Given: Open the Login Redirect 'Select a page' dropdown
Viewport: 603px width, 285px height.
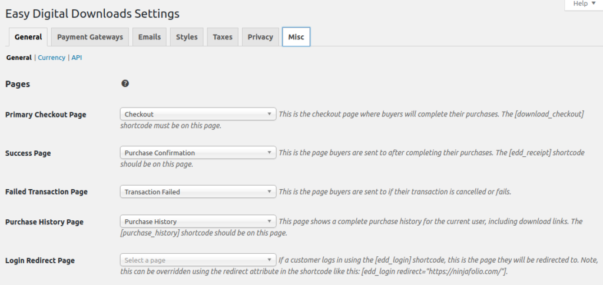Looking at the screenshot, I should coord(198,260).
